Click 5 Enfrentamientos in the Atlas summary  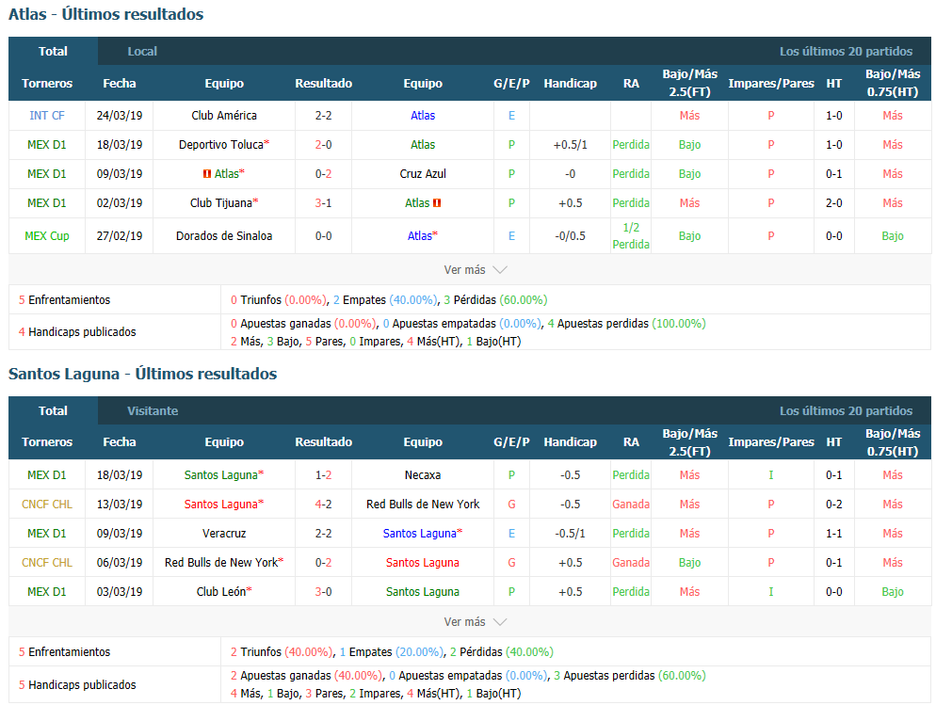coord(64,300)
